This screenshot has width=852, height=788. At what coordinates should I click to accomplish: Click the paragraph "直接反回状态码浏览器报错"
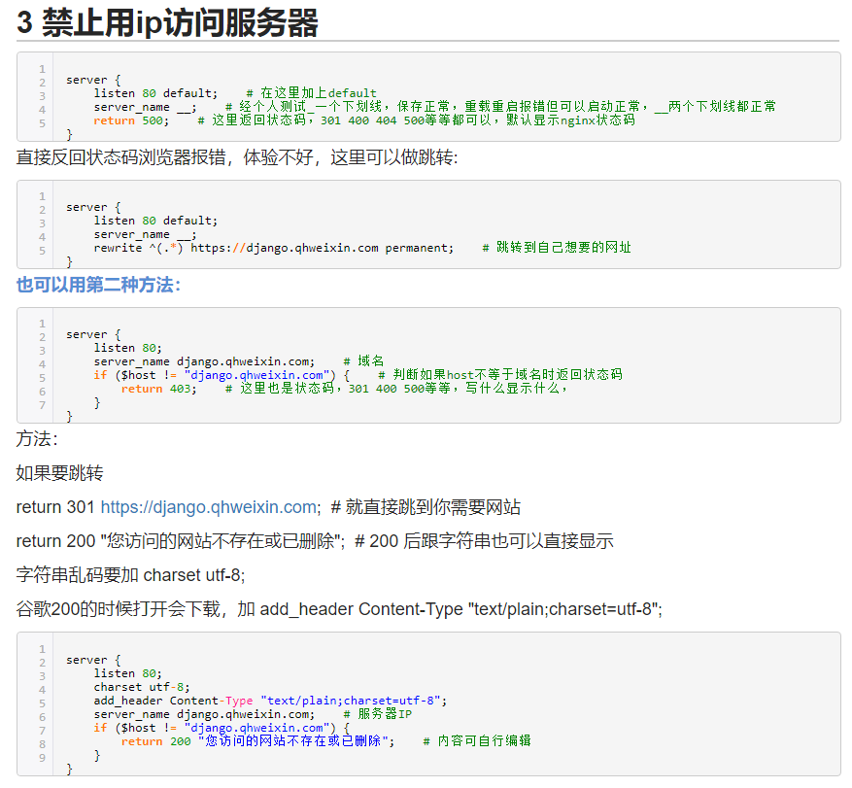coord(237,157)
